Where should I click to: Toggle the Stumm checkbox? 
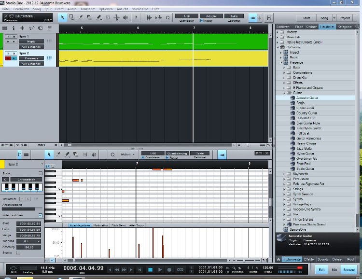(18, 252)
